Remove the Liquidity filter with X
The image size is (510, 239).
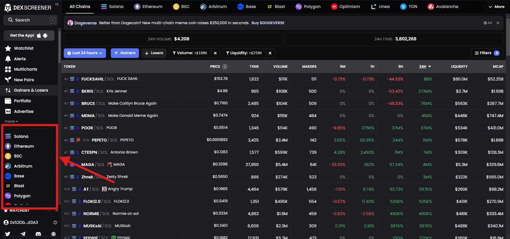coord(270,53)
